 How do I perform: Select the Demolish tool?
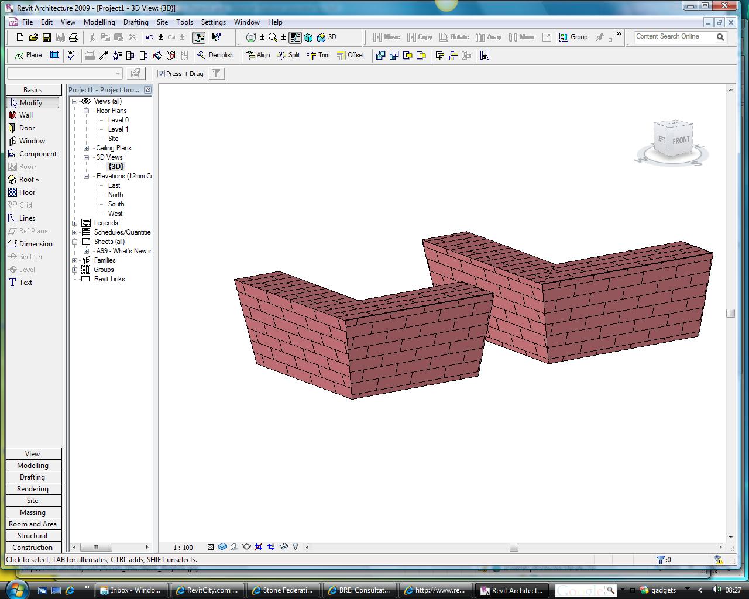[215, 55]
